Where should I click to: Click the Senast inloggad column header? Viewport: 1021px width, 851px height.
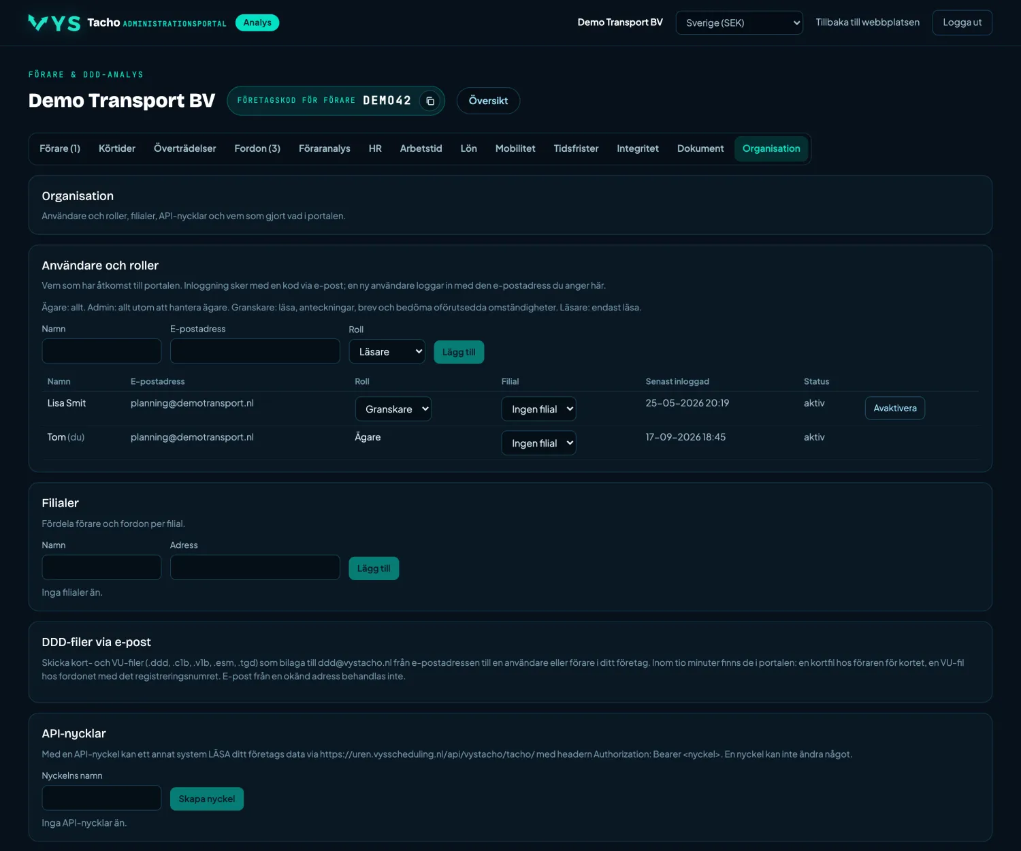click(677, 381)
